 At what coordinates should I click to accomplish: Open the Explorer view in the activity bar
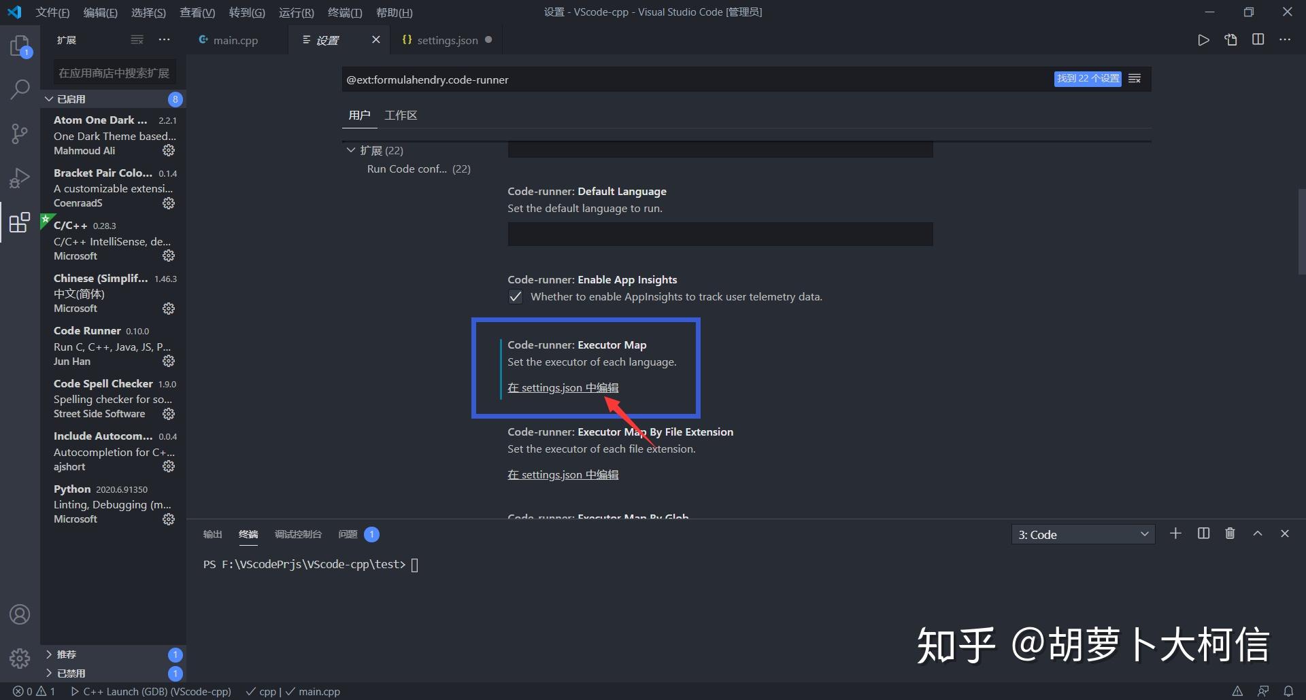pos(20,45)
